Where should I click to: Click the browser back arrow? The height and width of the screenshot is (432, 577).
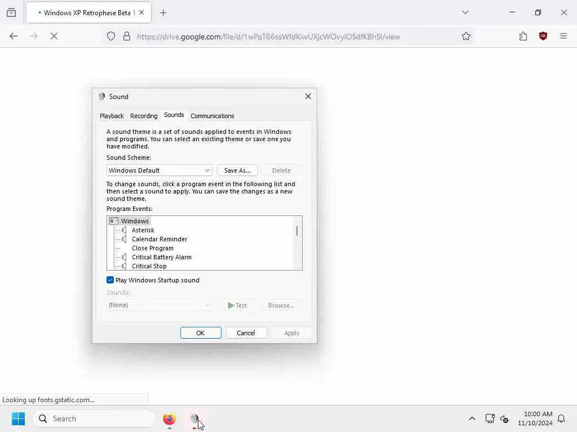(14, 36)
